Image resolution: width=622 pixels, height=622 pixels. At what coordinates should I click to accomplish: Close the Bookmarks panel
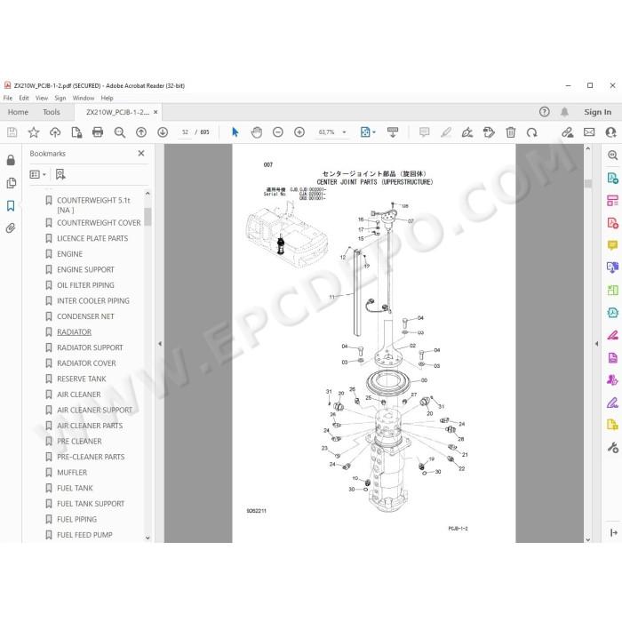click(141, 153)
